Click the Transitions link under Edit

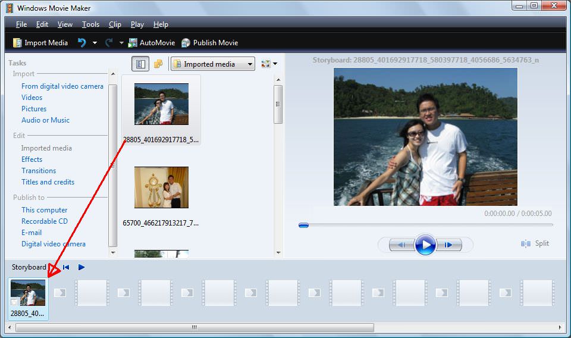(39, 171)
